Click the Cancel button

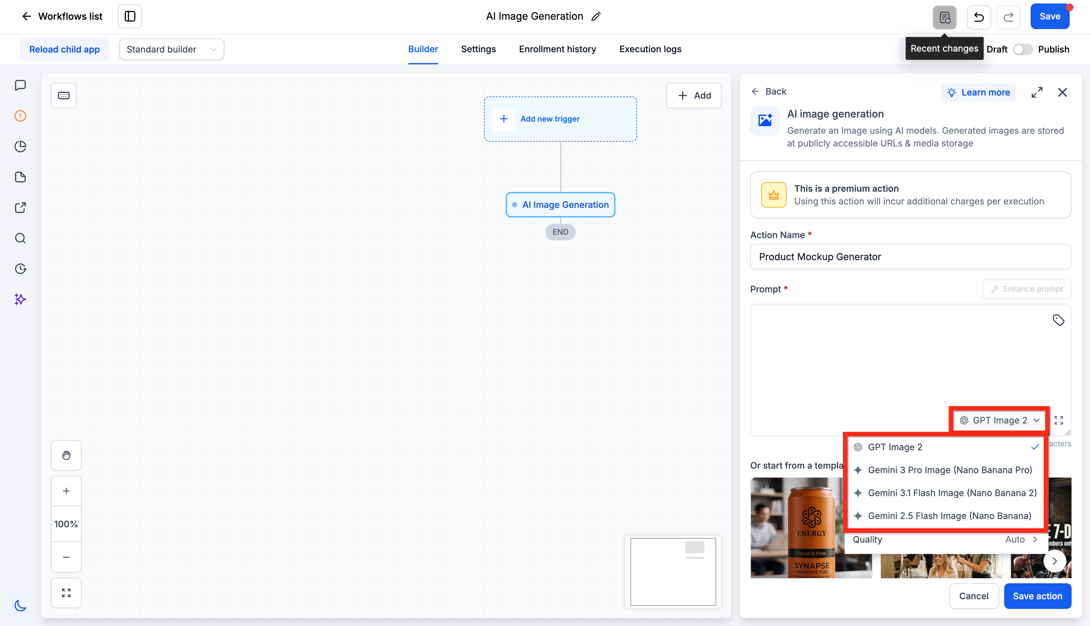pos(974,596)
